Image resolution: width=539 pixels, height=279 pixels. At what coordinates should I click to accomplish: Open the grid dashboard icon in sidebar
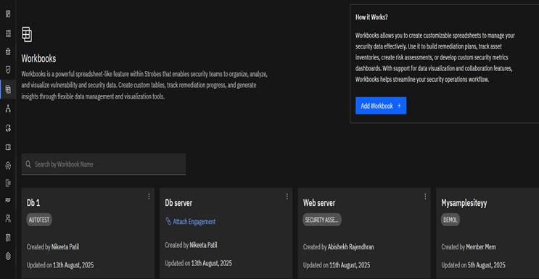tap(8, 33)
